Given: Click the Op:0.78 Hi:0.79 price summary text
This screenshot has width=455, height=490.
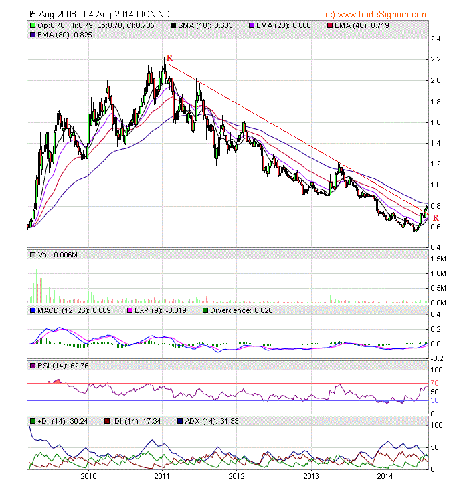Looking at the screenshot, I should (x=96, y=25).
